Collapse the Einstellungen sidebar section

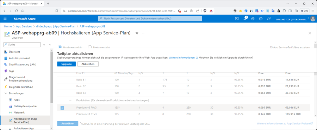(x=6, y=93)
